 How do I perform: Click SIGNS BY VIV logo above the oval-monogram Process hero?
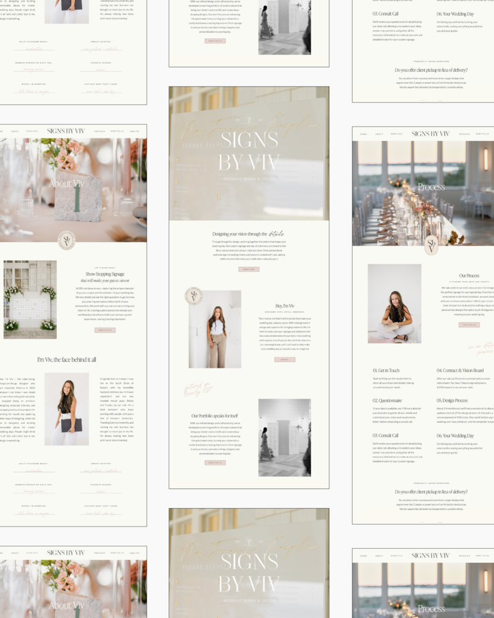pyautogui.click(x=430, y=133)
